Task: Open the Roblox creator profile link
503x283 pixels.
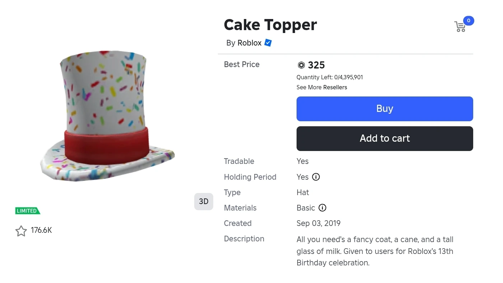Action: (x=250, y=43)
